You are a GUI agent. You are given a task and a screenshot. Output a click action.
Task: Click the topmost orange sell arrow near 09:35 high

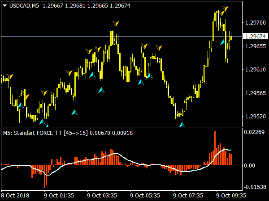(x=225, y=8)
